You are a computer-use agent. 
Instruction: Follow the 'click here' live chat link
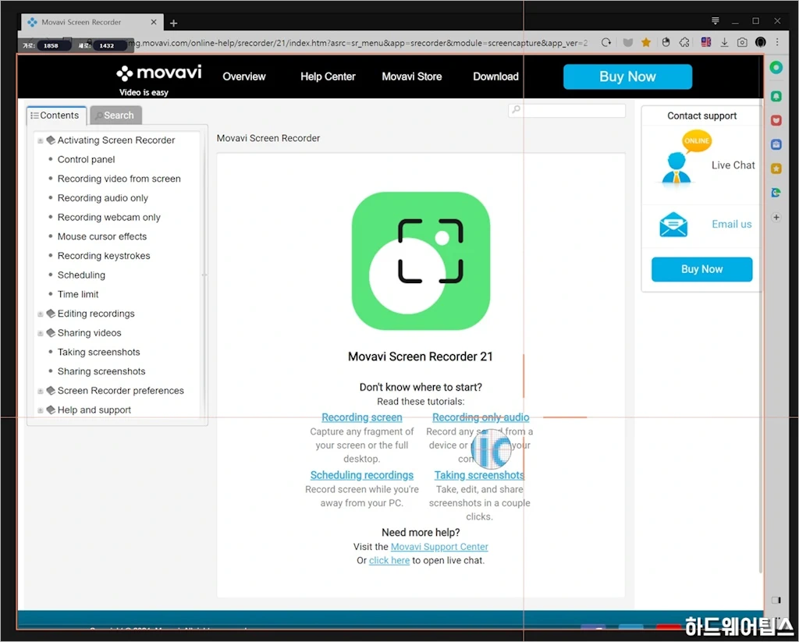click(x=389, y=560)
